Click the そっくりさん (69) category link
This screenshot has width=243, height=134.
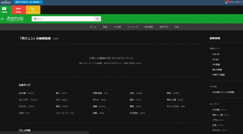(x=176, y=106)
